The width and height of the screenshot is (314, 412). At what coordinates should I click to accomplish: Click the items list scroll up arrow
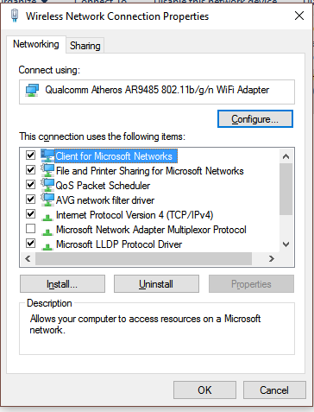[x=286, y=156]
